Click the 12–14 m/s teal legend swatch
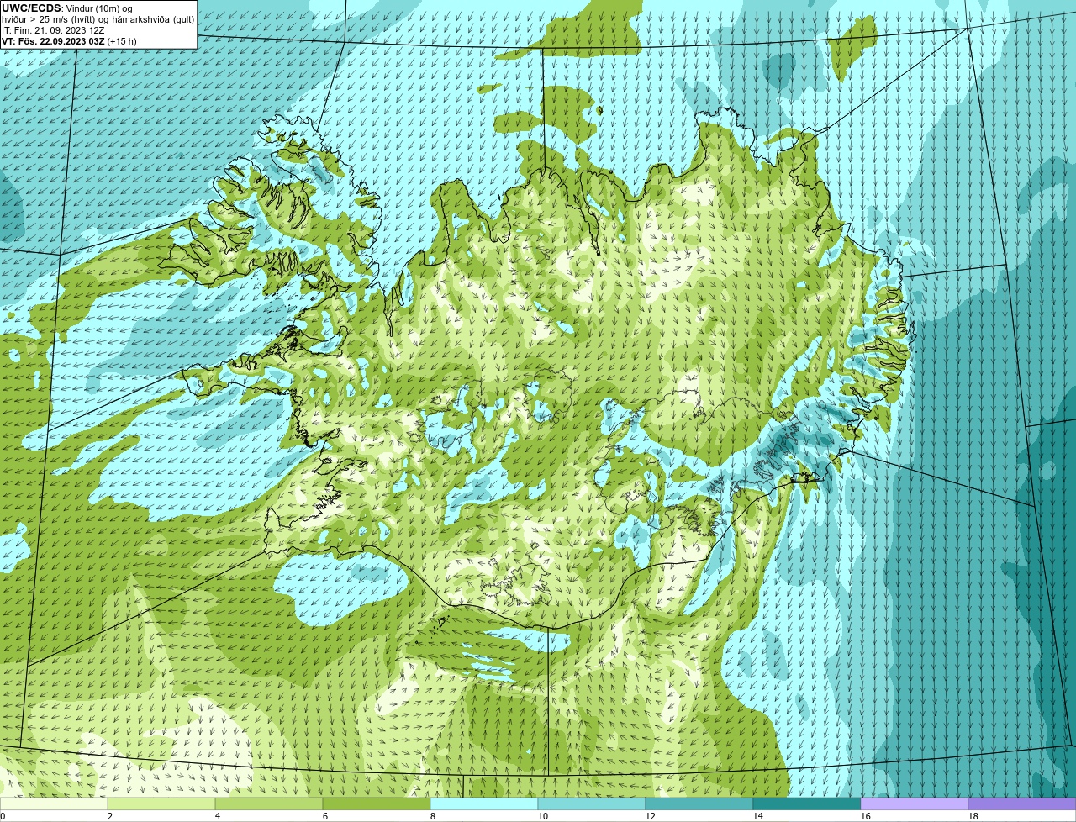The width and height of the screenshot is (1076, 822). coord(699,804)
